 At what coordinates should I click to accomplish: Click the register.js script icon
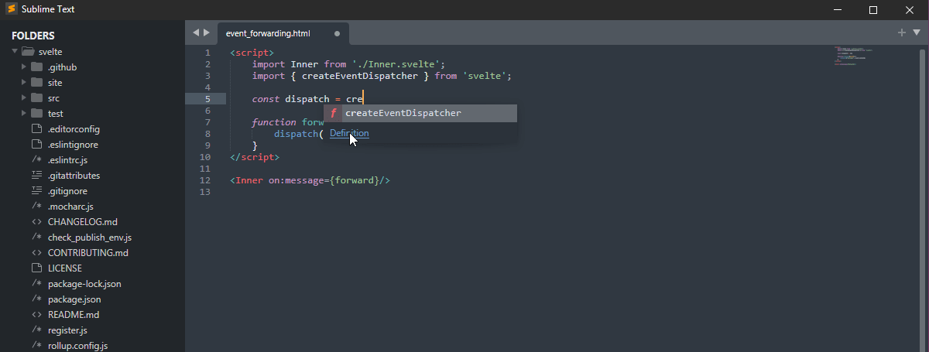click(x=36, y=330)
